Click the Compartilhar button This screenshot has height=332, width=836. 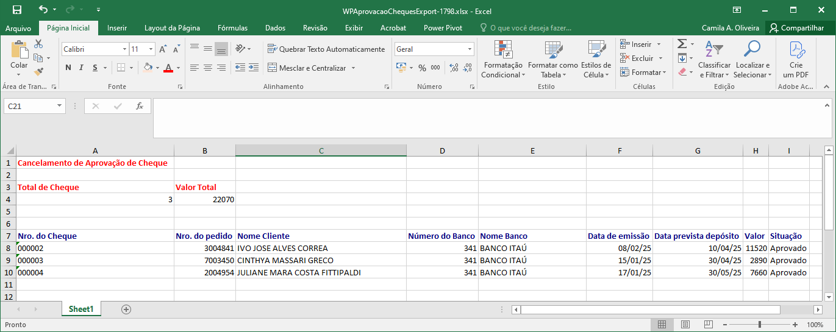796,28
